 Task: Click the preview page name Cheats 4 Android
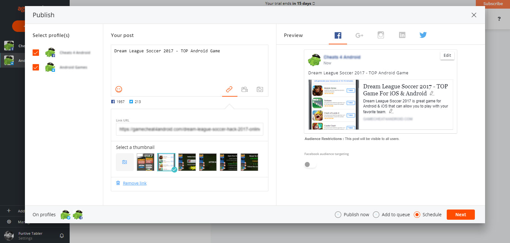coord(342,57)
